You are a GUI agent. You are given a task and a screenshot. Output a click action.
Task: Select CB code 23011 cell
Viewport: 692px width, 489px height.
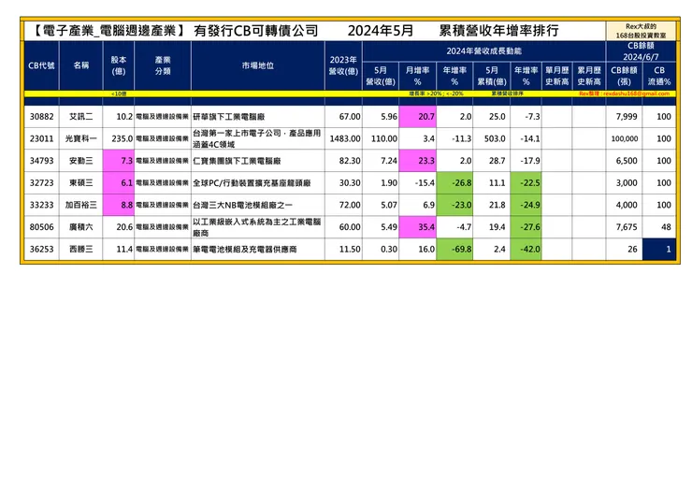click(41, 138)
